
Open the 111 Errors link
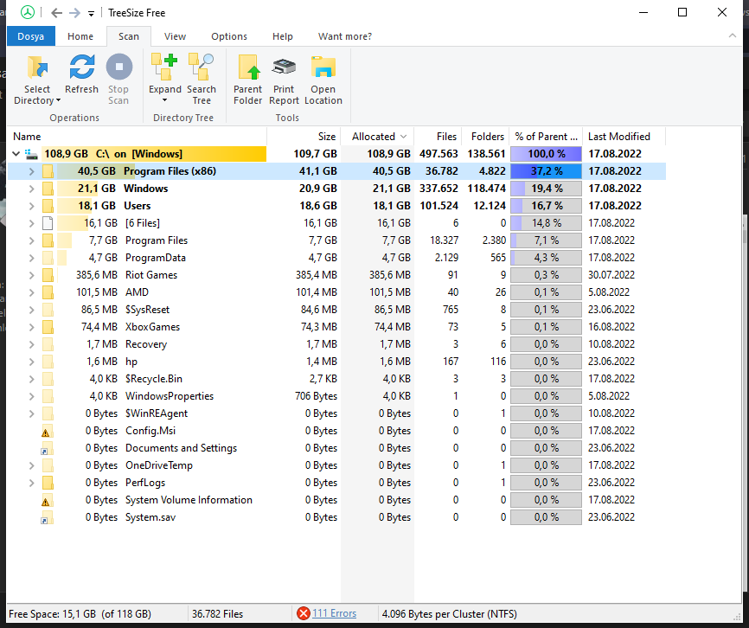click(334, 613)
